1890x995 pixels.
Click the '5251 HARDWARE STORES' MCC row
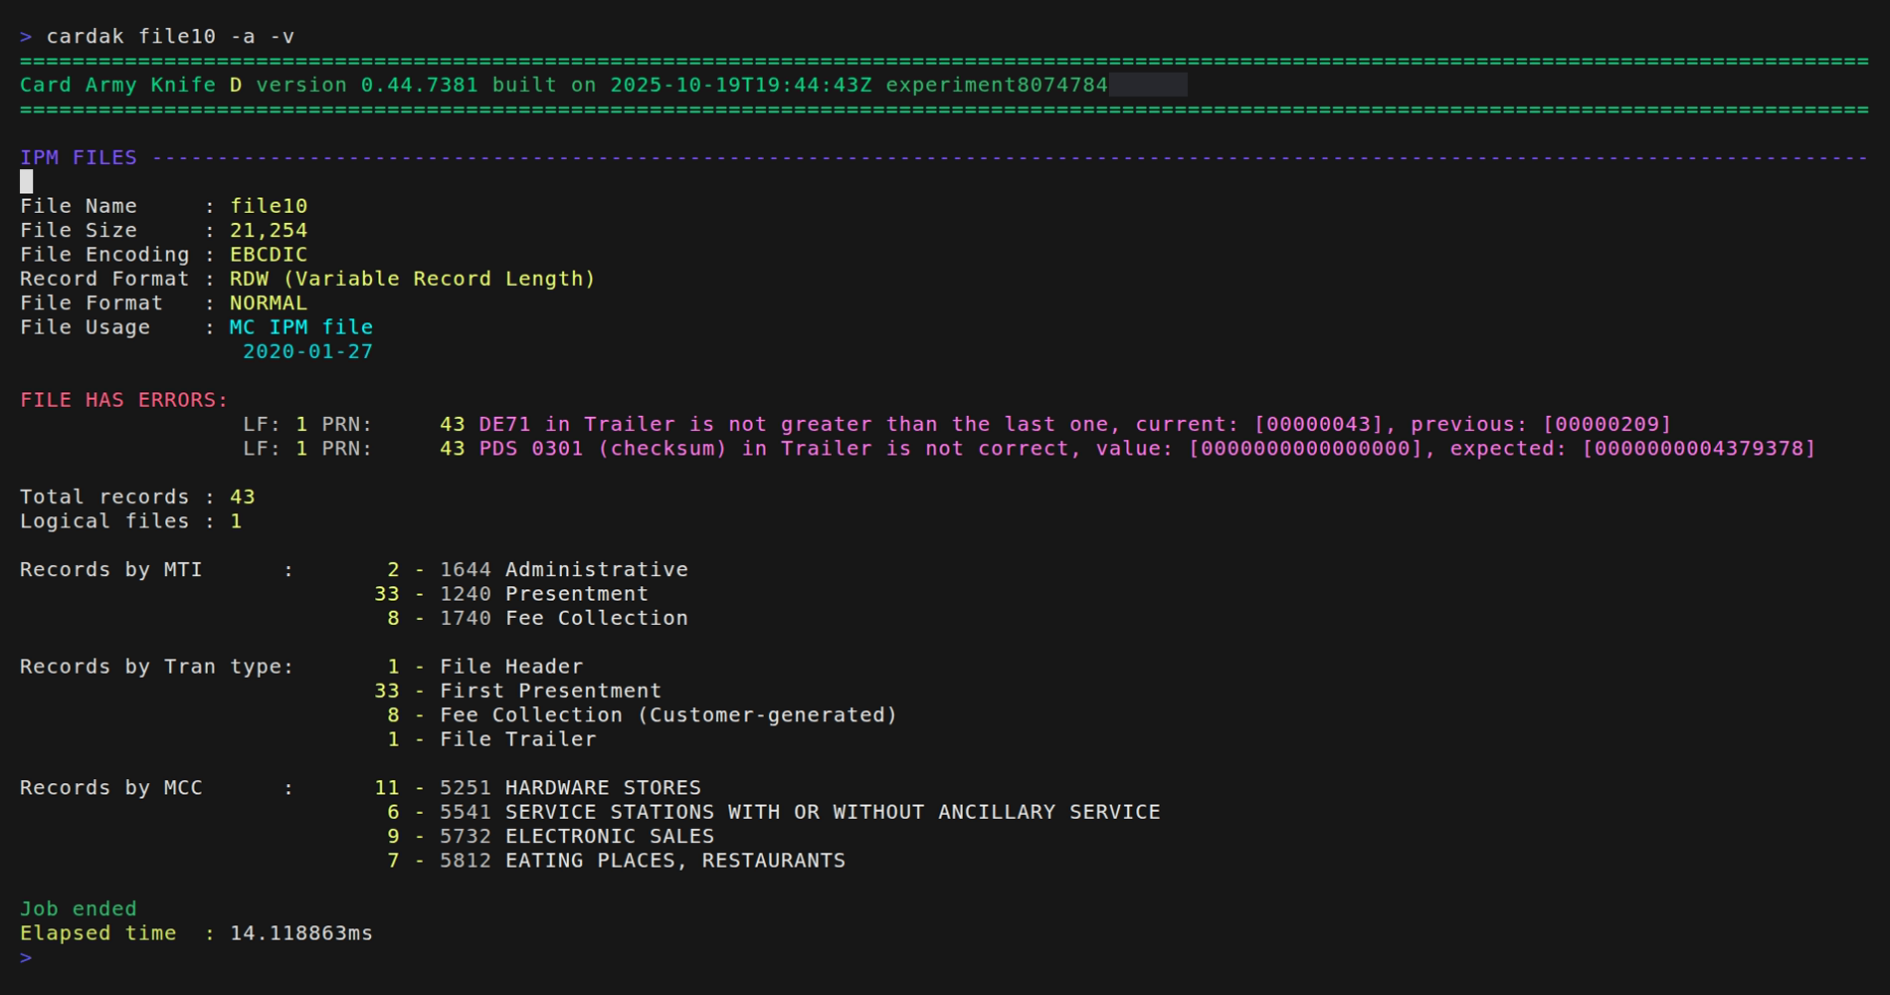[x=570, y=788]
